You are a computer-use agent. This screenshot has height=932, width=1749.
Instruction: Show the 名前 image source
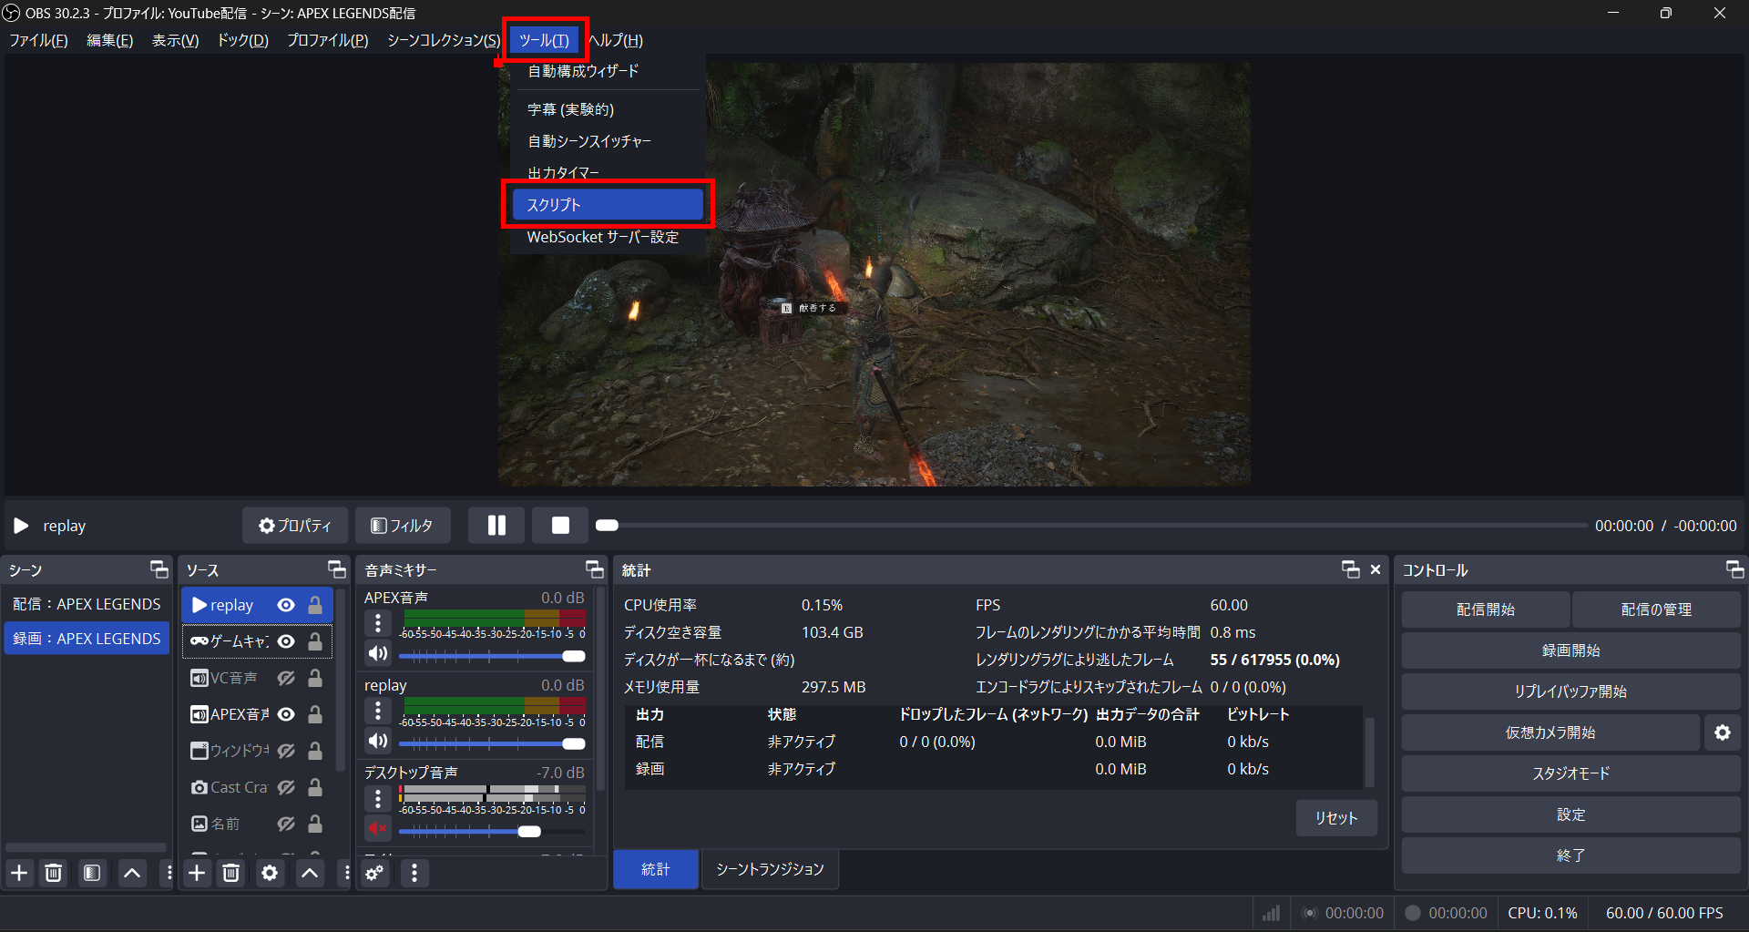[286, 824]
